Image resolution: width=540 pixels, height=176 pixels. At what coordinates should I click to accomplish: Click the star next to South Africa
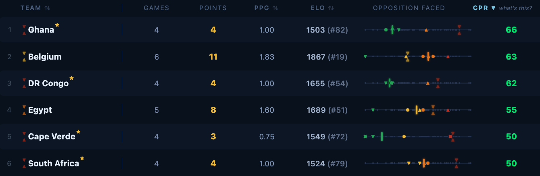click(82, 158)
